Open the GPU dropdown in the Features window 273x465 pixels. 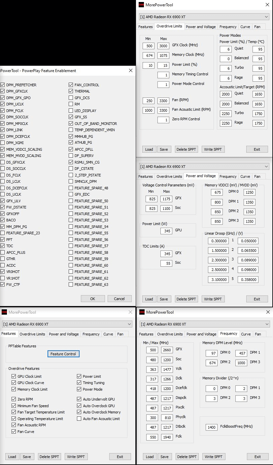[67, 324]
